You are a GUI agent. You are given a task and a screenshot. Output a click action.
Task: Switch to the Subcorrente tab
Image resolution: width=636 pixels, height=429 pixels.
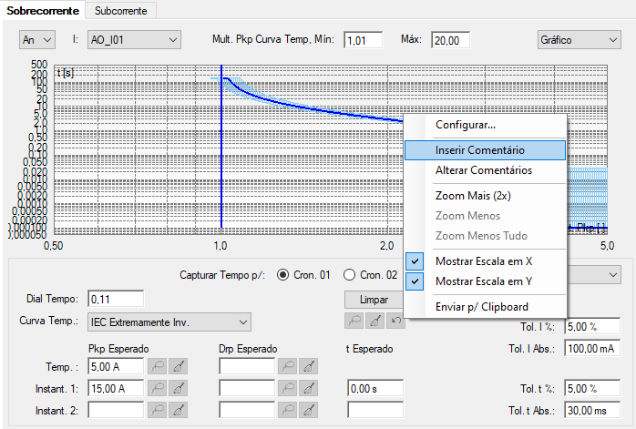pyautogui.click(x=121, y=11)
